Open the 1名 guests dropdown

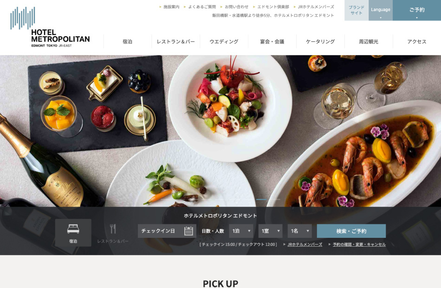299,231
